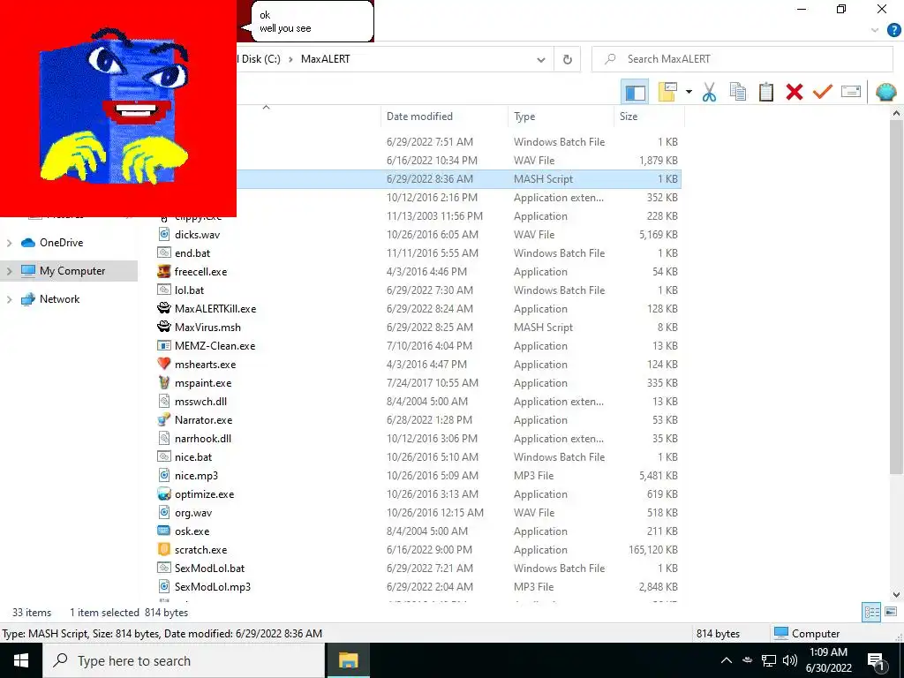Click the blue shell toolbar icon
904x678 pixels.
coord(885,92)
